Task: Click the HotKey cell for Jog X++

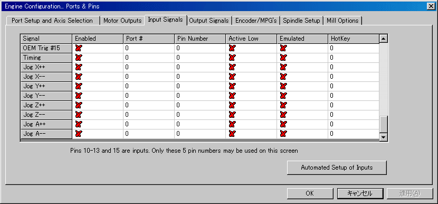Action: click(x=354, y=67)
